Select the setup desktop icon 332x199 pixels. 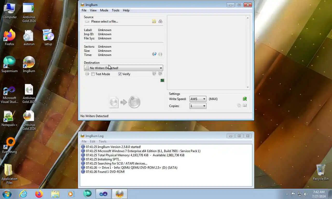[48, 38]
